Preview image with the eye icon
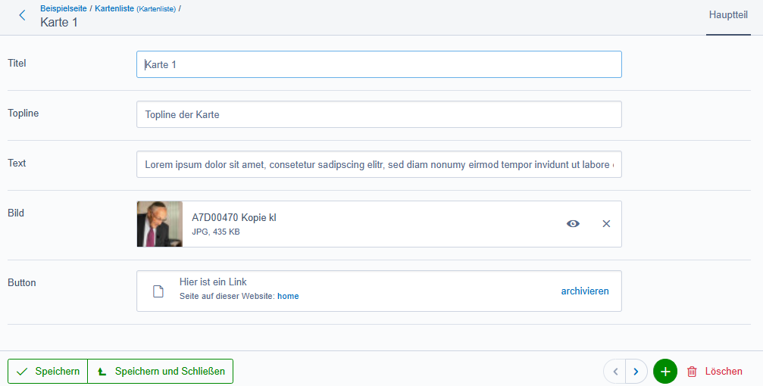The width and height of the screenshot is (763, 386). coord(573,223)
